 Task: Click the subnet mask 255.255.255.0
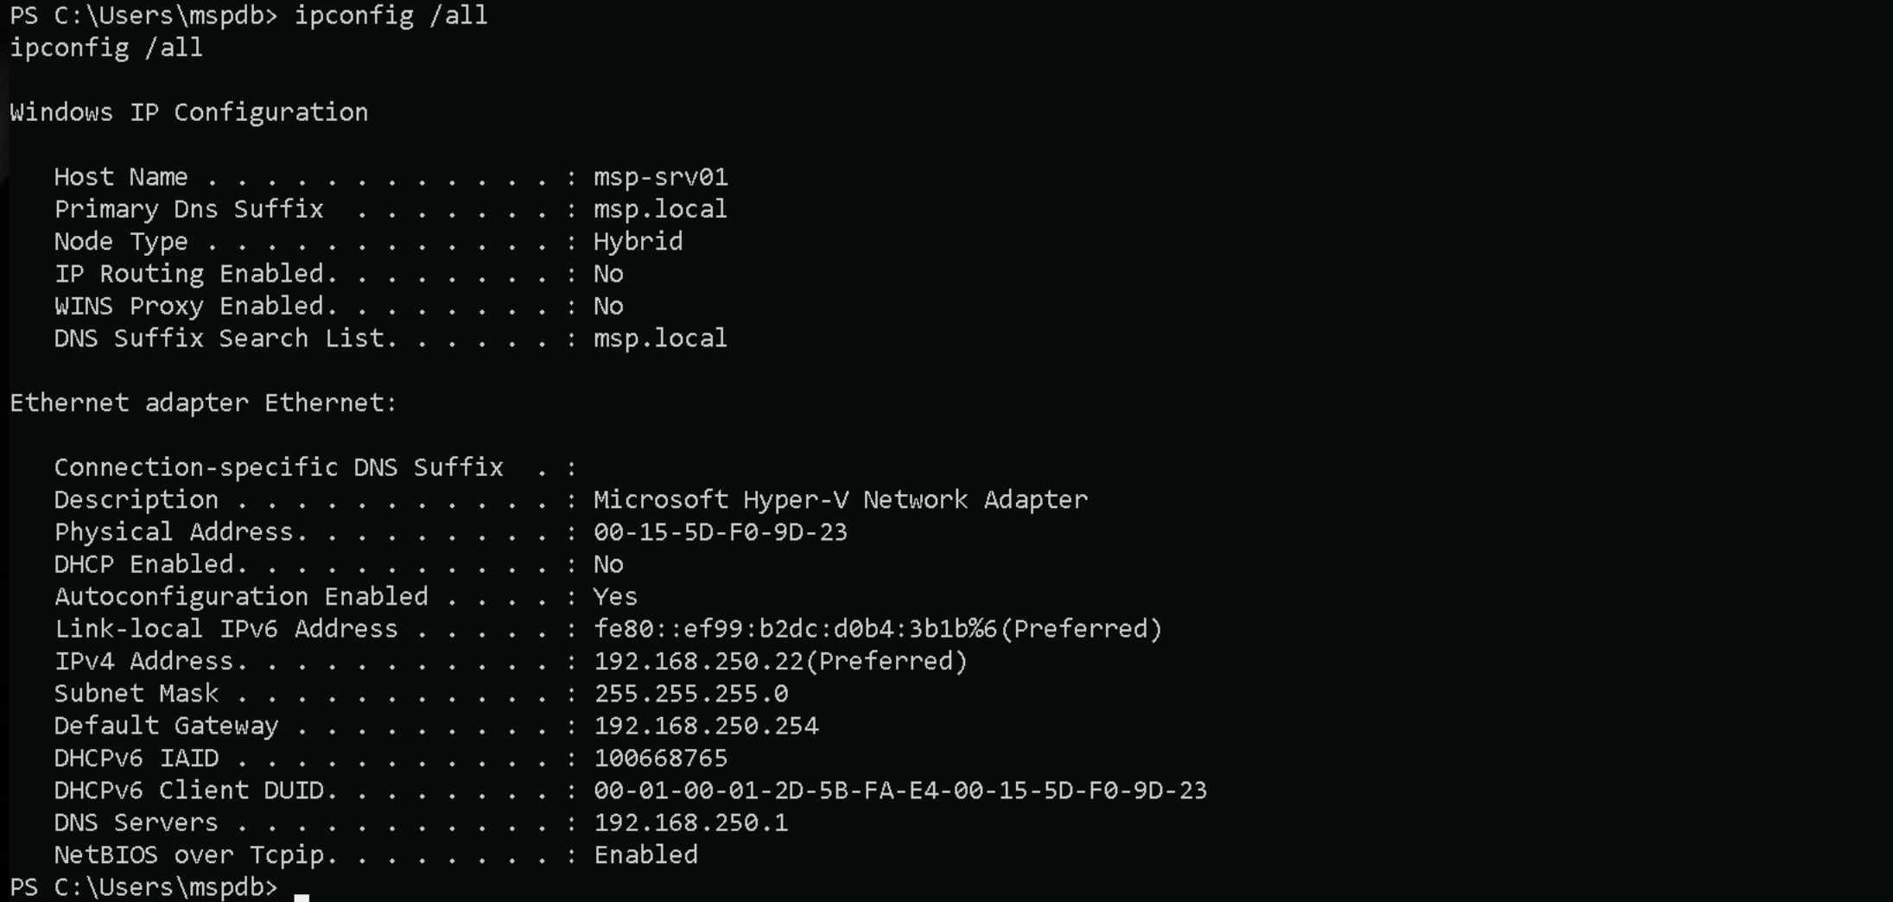690,694
